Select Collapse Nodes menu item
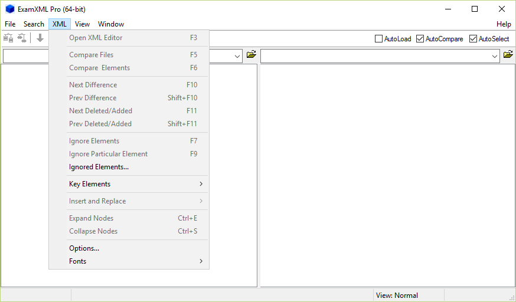This screenshot has height=302, width=516. [x=129, y=231]
